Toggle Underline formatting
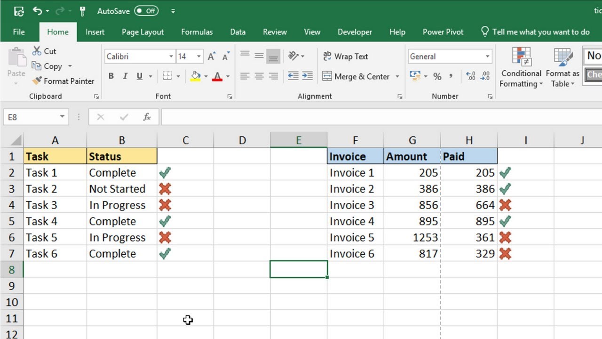The image size is (602, 339). (140, 76)
